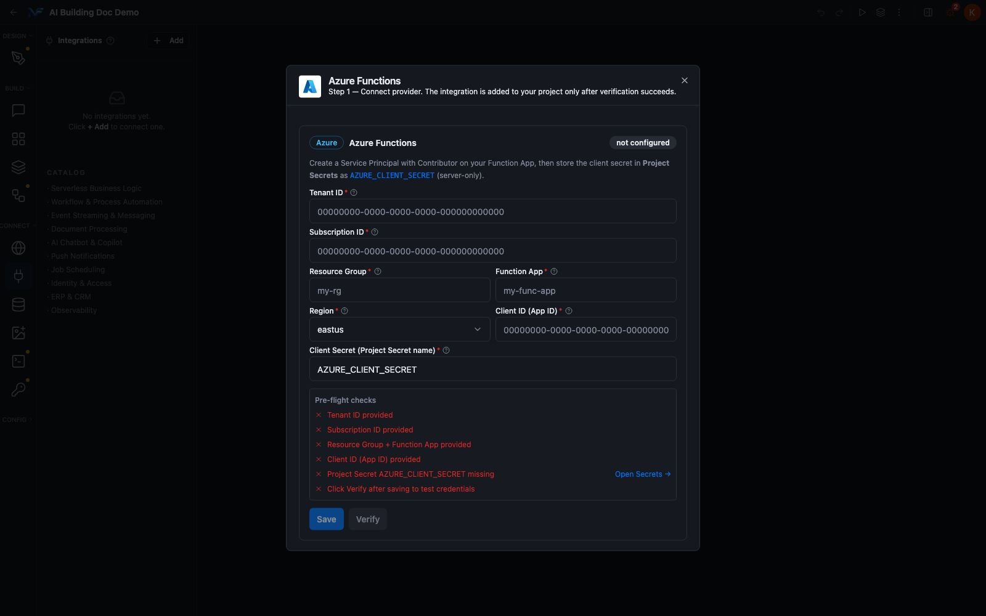The width and height of the screenshot is (986, 616).
Task: Focus the Resource Group input field
Action: (399, 290)
